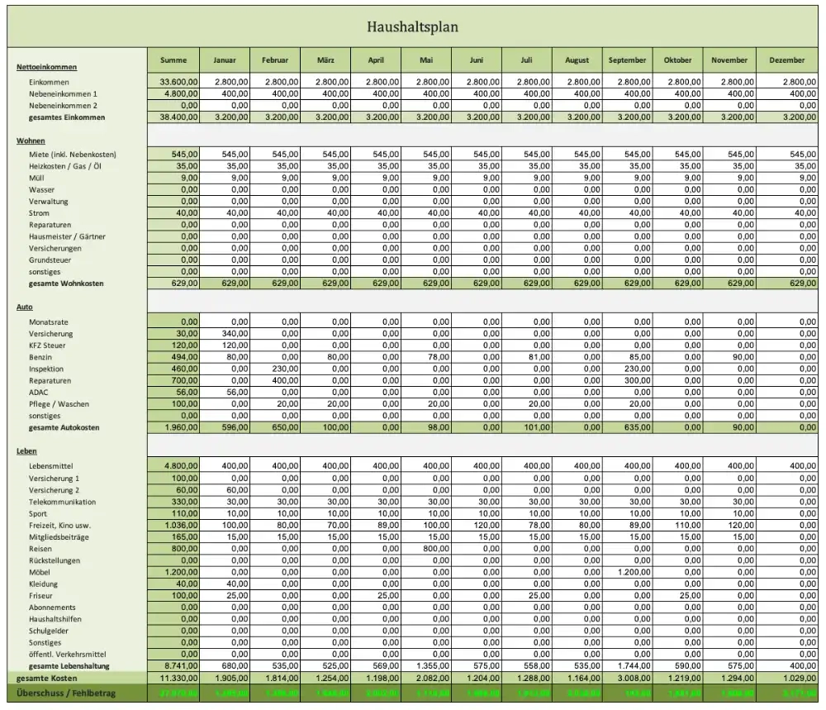Click gesamte Kosten Summe cell 11.330,00

(173, 679)
